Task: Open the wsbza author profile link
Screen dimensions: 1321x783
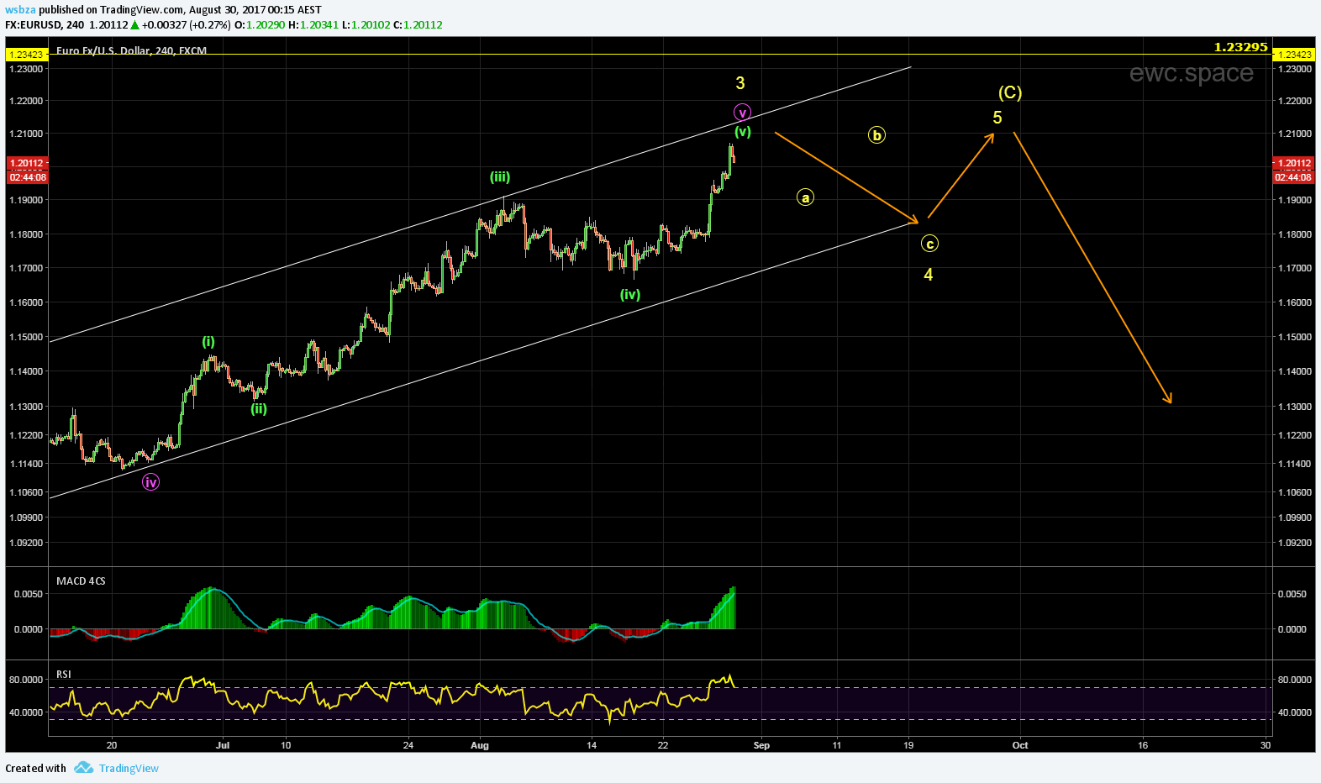Action: (x=20, y=9)
